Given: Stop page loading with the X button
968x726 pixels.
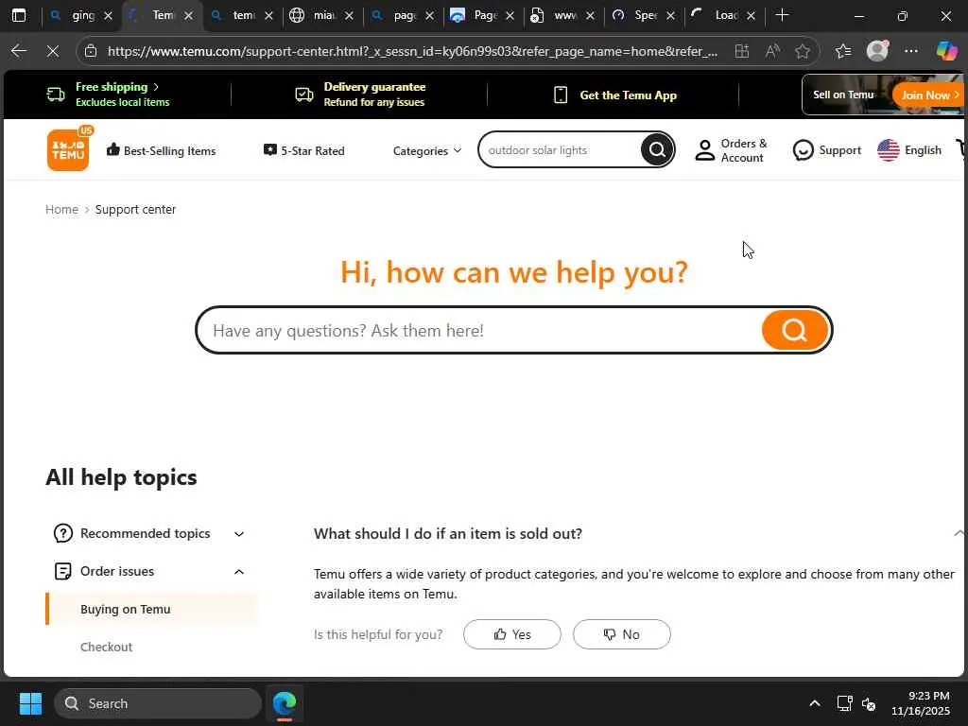Looking at the screenshot, I should point(53,51).
